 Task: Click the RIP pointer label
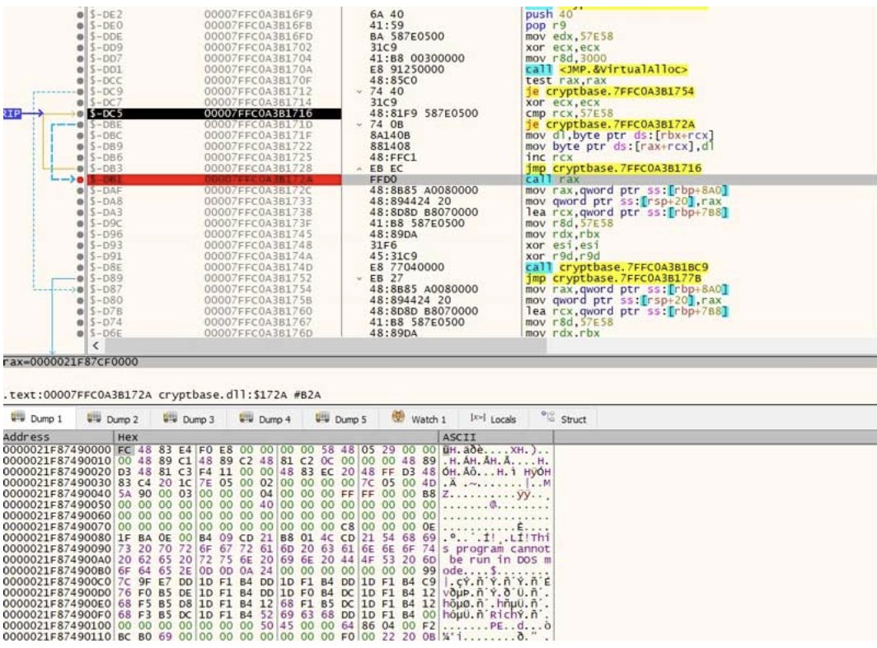point(12,114)
